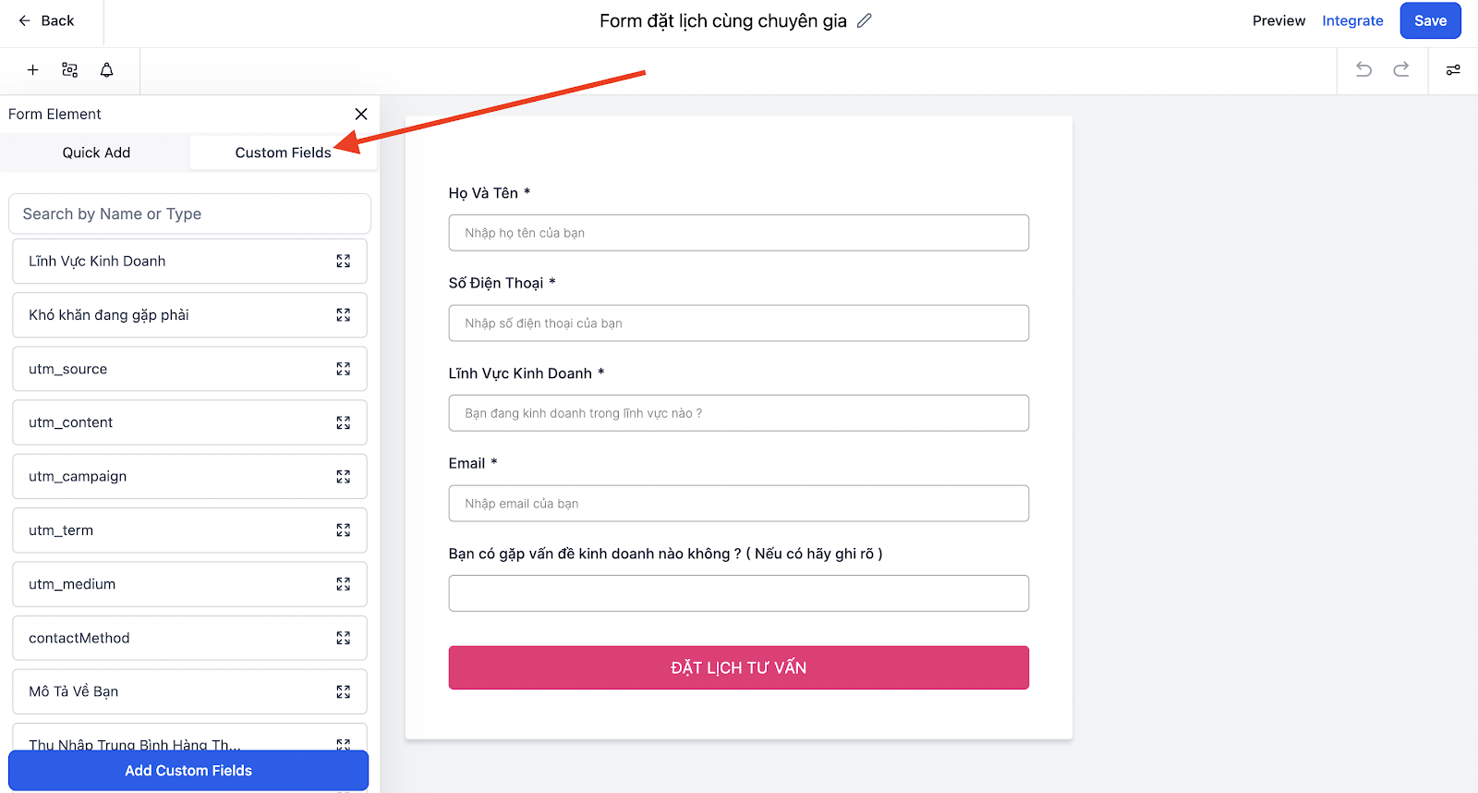This screenshot has width=1478, height=793.
Task: Click the Search by Name or Type field
Action: pos(189,213)
